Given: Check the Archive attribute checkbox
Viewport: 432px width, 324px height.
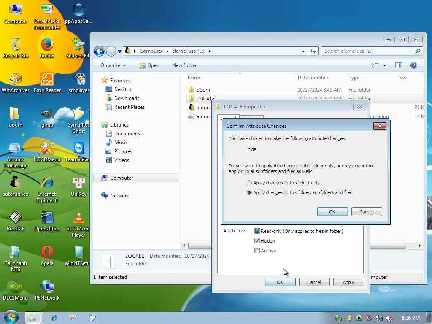Looking at the screenshot, I should [x=257, y=251].
